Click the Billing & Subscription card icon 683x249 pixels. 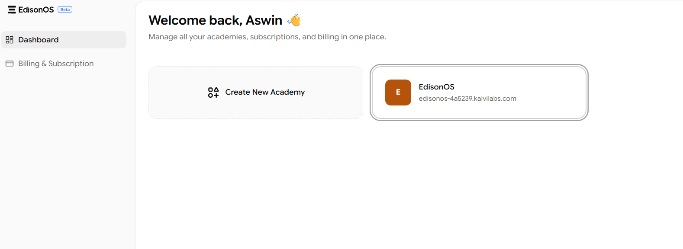(x=10, y=64)
